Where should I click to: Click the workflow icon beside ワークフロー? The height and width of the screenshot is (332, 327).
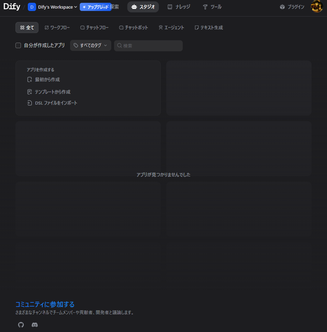click(47, 28)
